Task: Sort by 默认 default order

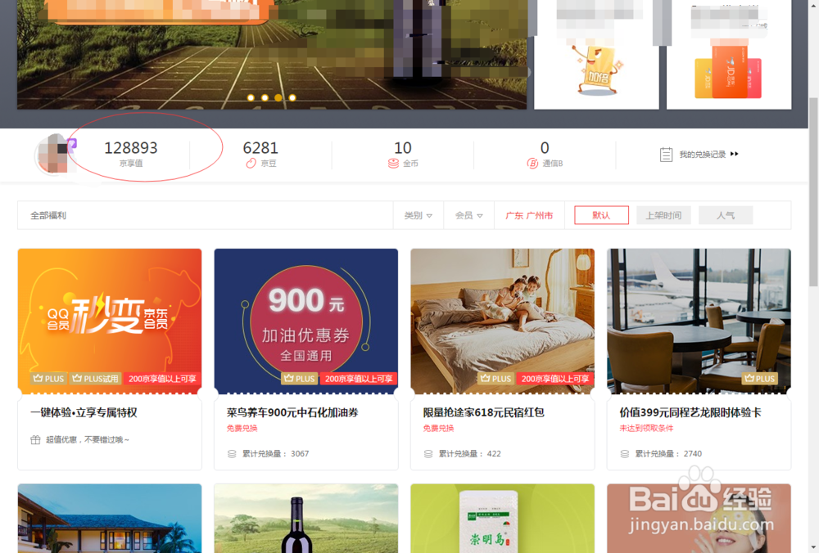Action: point(601,215)
